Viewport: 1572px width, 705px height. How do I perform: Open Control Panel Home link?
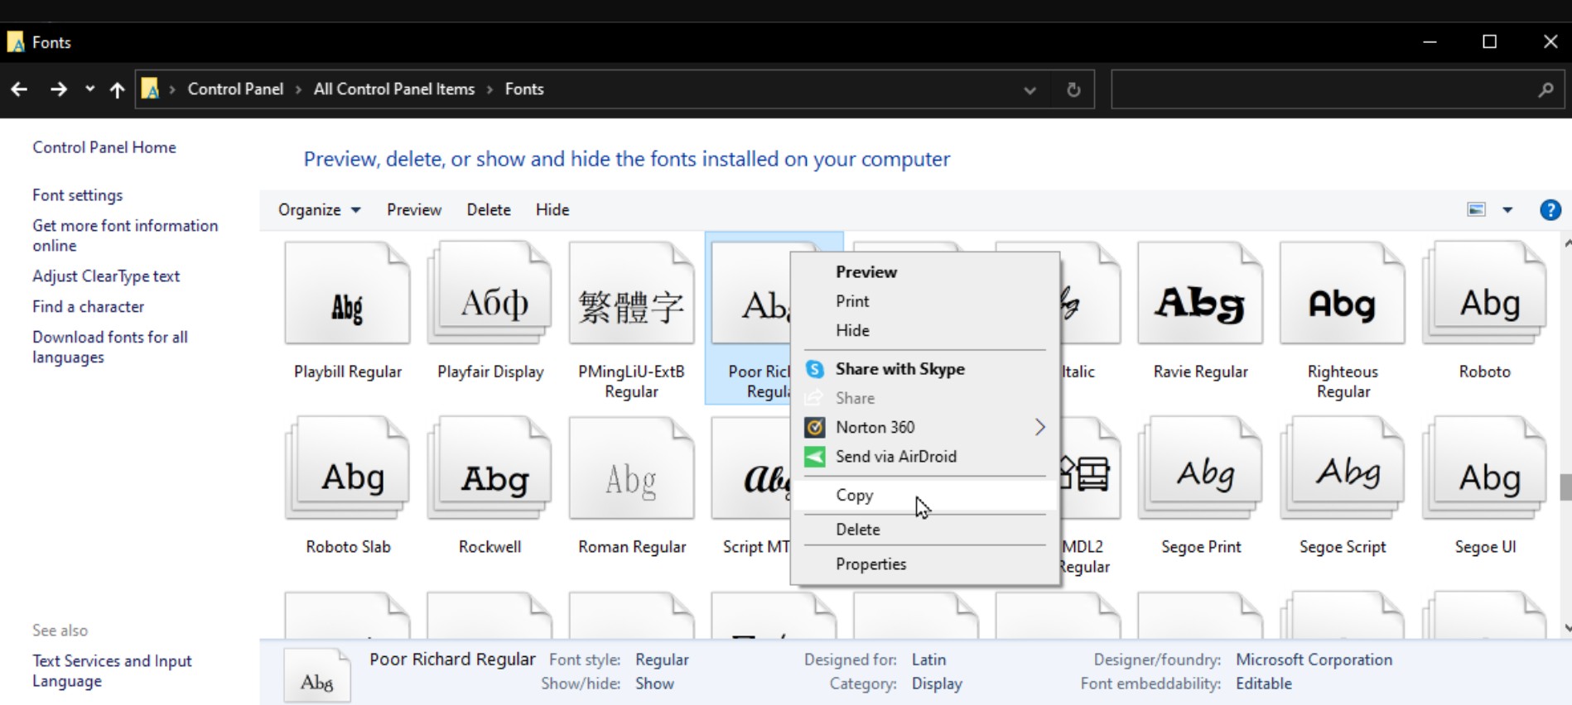pyautogui.click(x=104, y=147)
